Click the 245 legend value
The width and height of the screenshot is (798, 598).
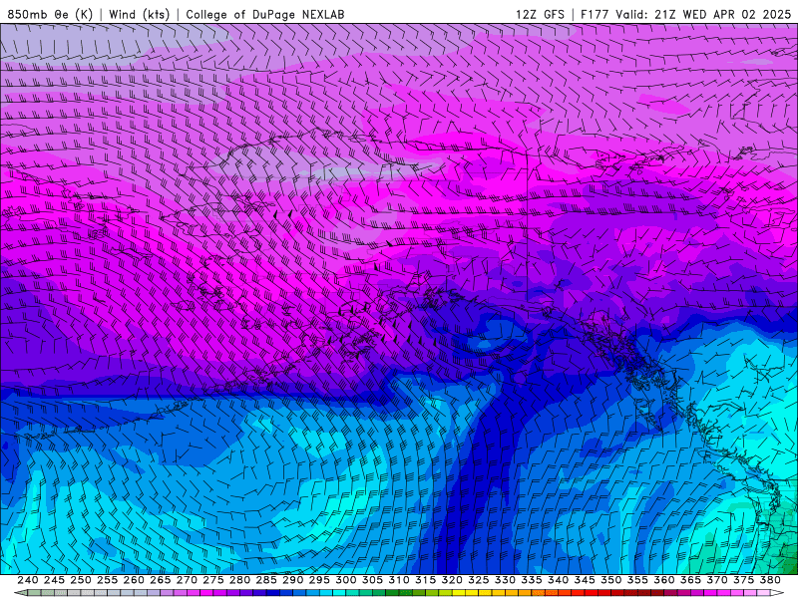[54, 580]
